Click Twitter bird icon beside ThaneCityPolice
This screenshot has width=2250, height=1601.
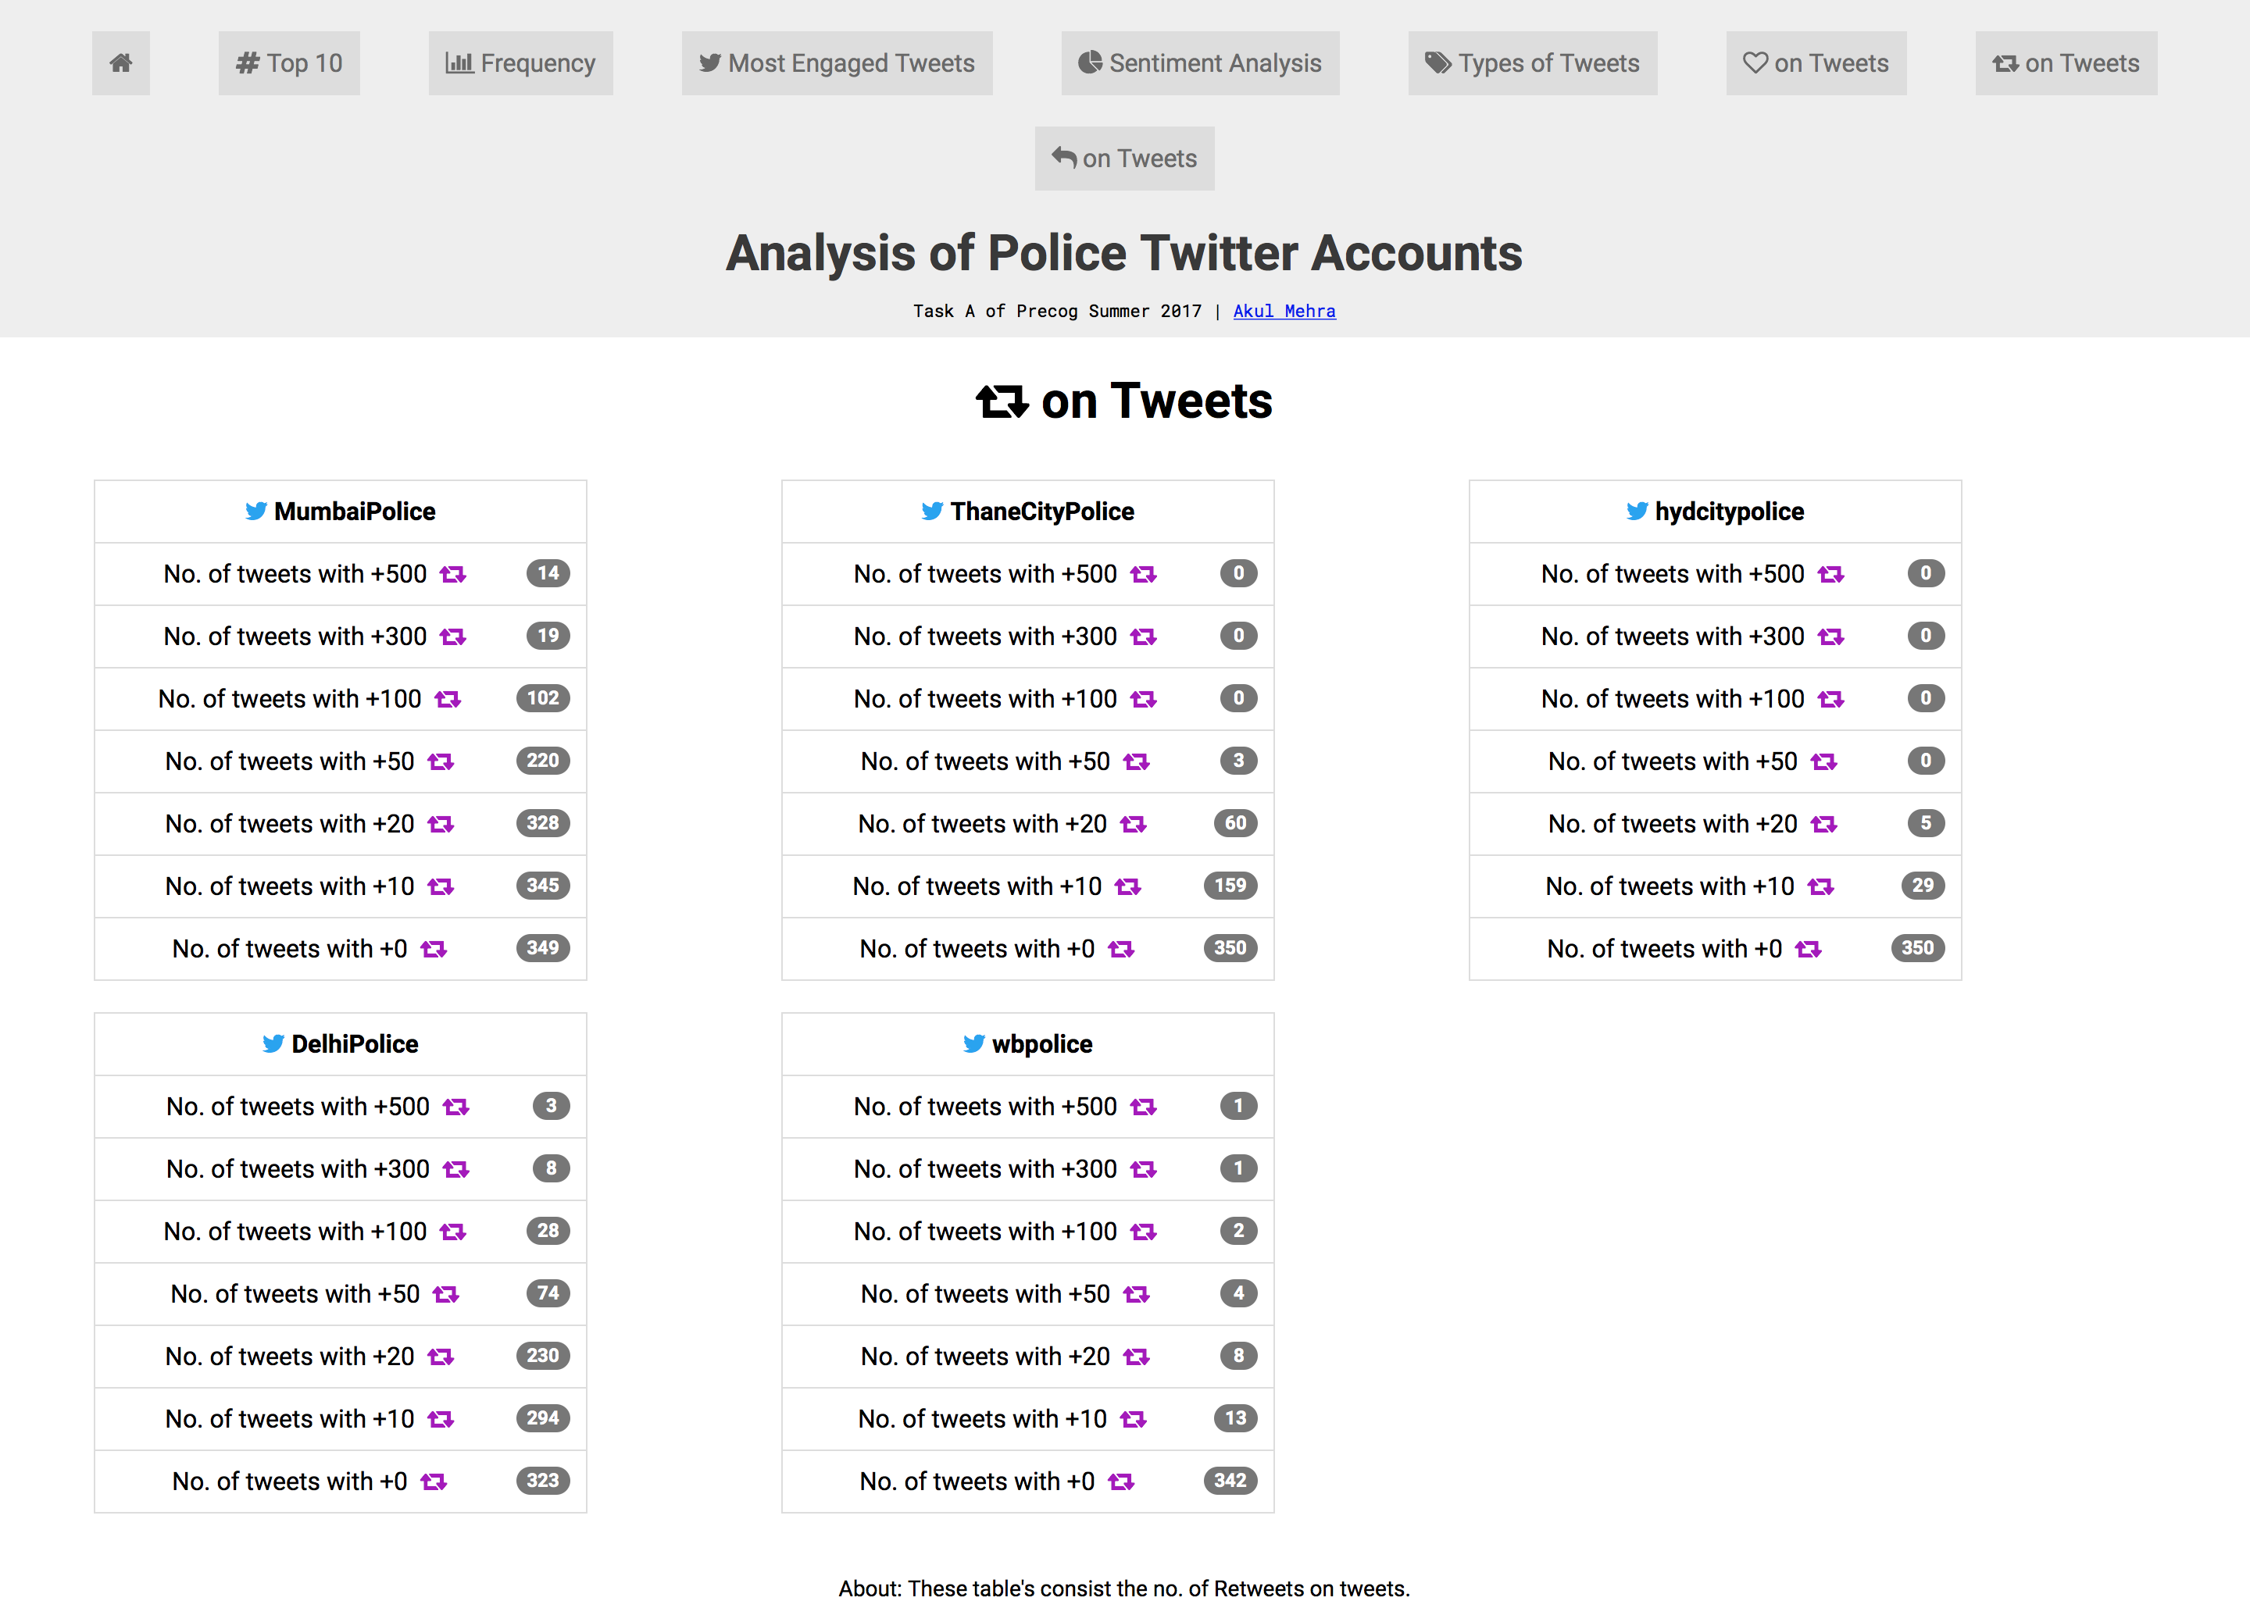click(932, 512)
